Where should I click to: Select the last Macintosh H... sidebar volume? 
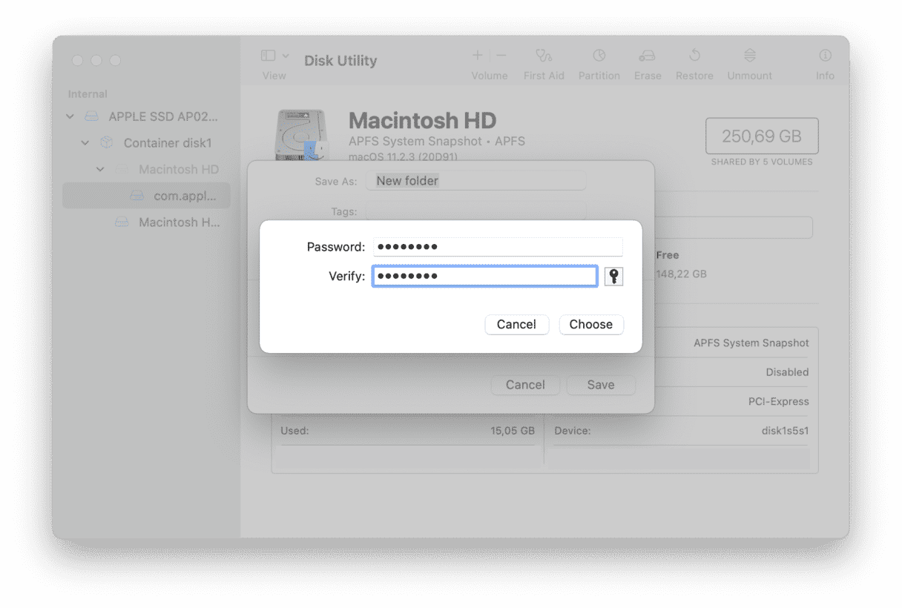tap(179, 222)
